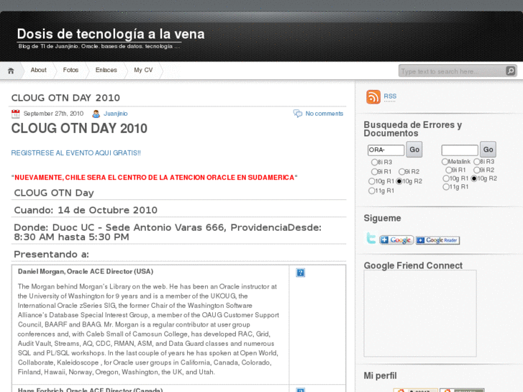Focus the 'Type text to search here' field

(x=452, y=71)
